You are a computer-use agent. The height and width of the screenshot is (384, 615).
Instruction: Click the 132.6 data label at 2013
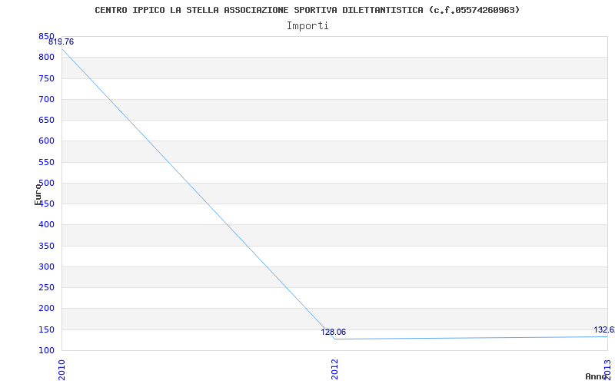604,329
